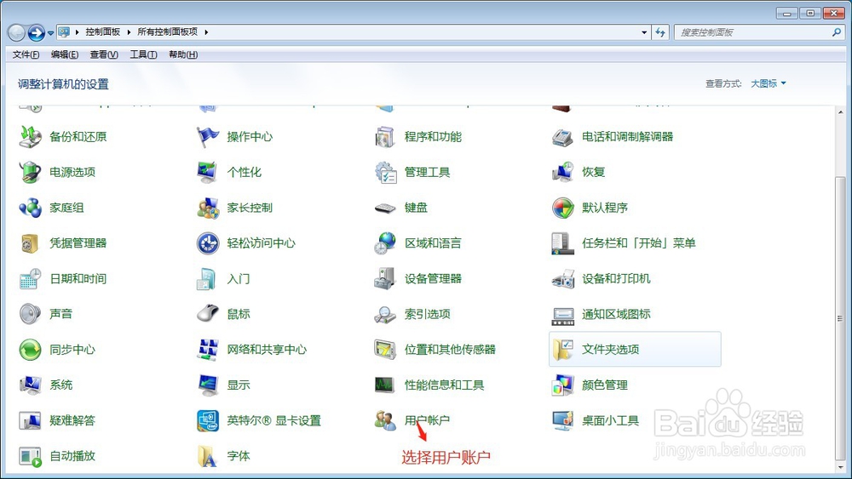Open the 备份和还原 icon
The height and width of the screenshot is (479, 852).
pos(30,137)
